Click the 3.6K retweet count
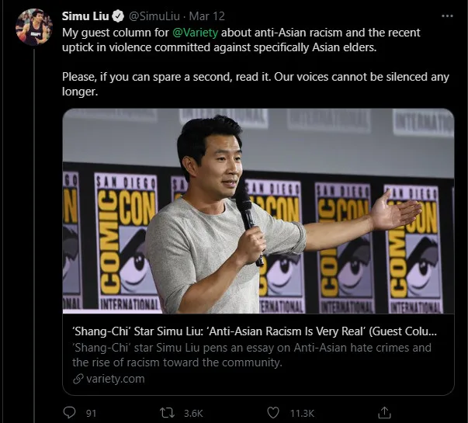Screen dimensions: 468x423 [x=195, y=413]
